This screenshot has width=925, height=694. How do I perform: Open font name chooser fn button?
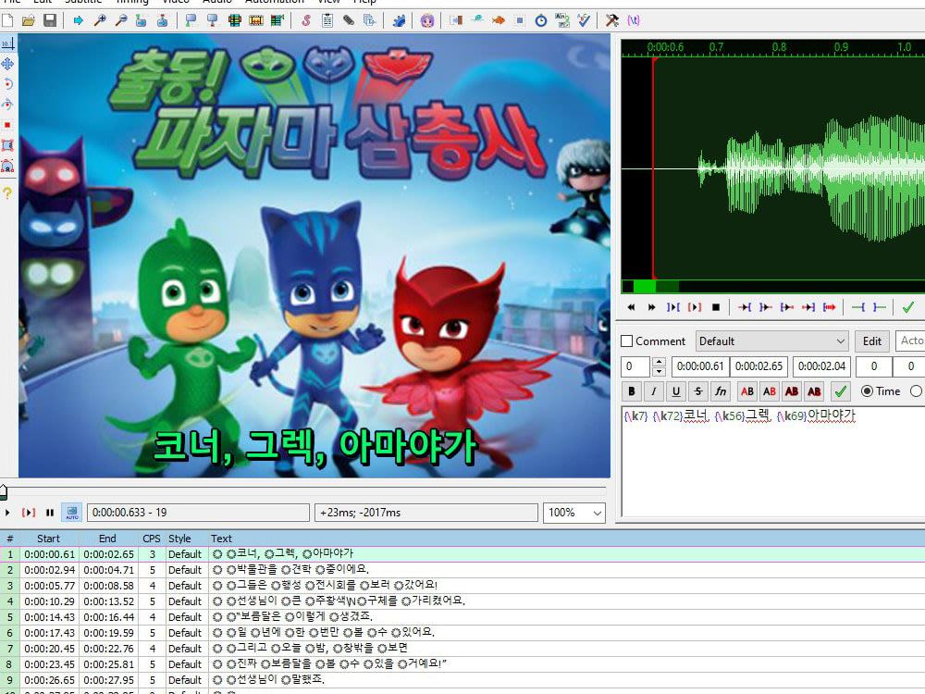pos(721,391)
